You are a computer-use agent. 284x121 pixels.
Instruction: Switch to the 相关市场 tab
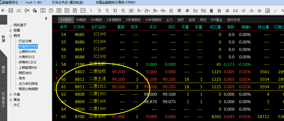point(234,20)
